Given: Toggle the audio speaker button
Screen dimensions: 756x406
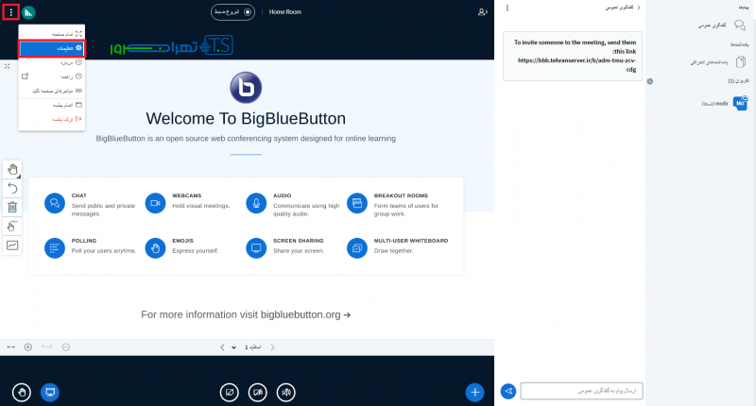Looking at the screenshot, I should (x=285, y=391).
